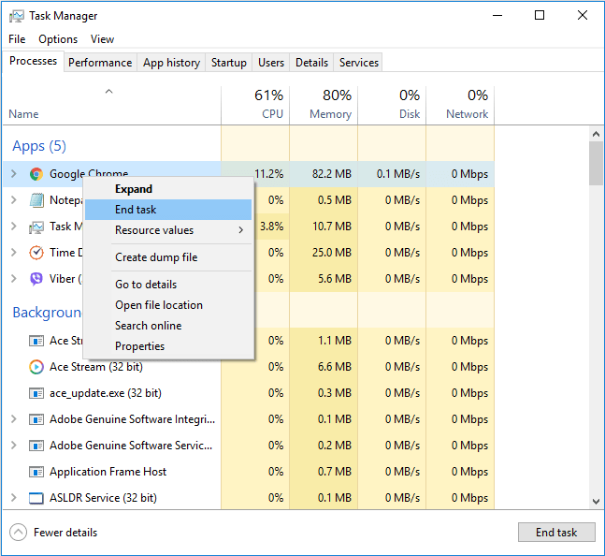Click Chrome's 0.1 MB/s disk value
605x556 pixels.
[x=398, y=174]
